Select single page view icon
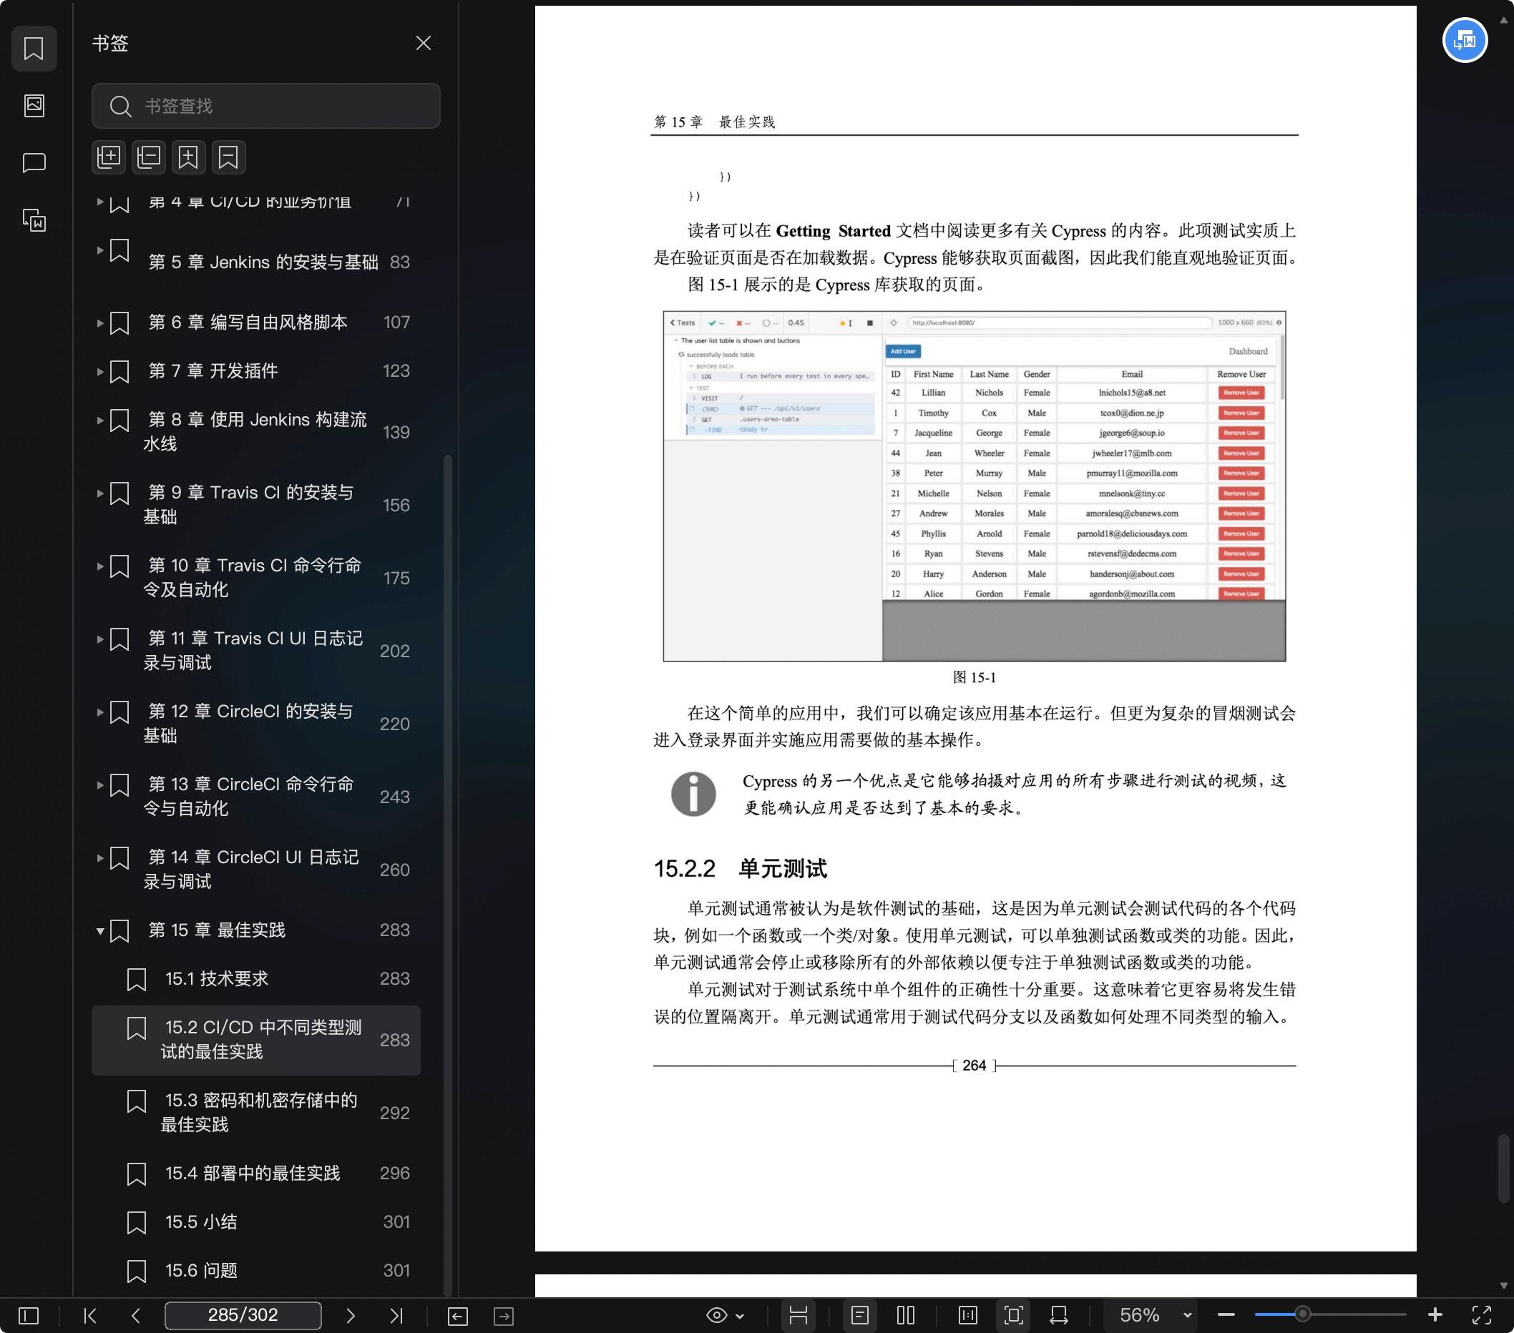This screenshot has height=1333, width=1514. click(x=859, y=1315)
